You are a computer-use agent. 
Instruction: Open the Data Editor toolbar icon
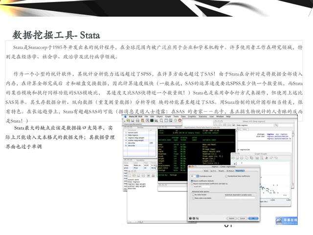[x=166, y=120]
